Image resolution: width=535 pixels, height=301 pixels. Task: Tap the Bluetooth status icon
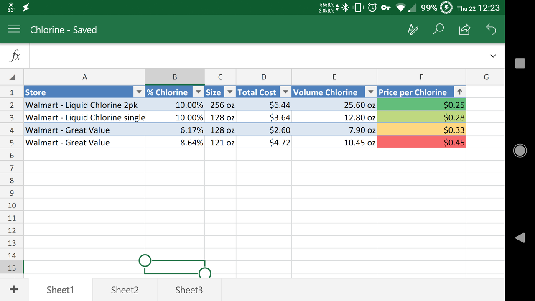point(345,8)
